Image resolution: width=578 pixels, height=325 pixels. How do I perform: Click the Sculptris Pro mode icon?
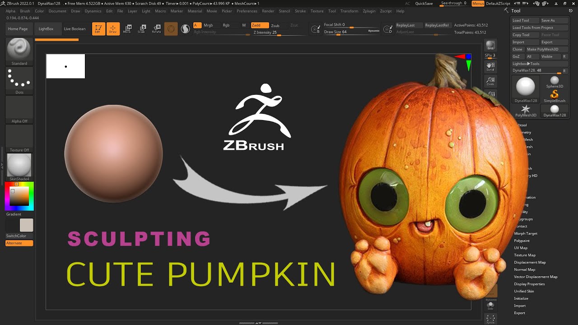[x=185, y=29]
